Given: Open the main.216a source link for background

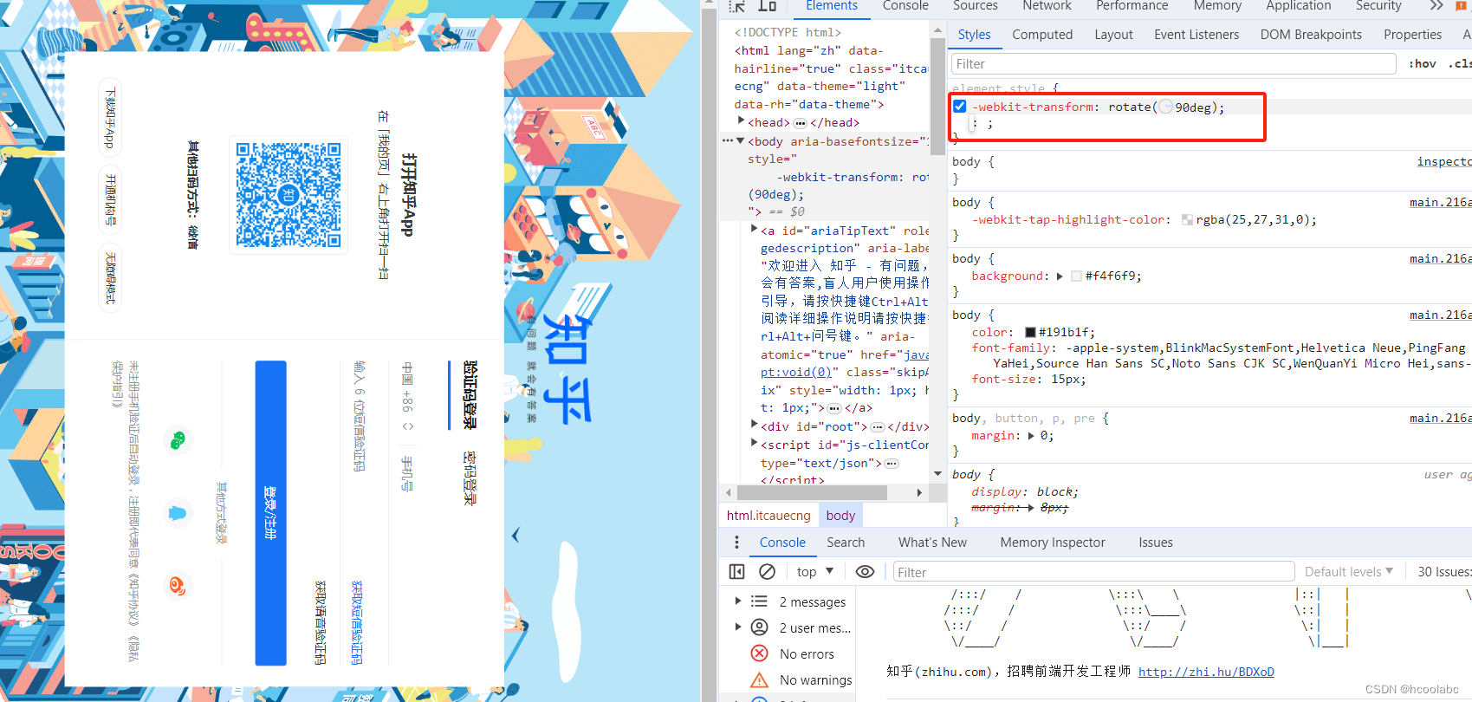Looking at the screenshot, I should (x=1441, y=258).
